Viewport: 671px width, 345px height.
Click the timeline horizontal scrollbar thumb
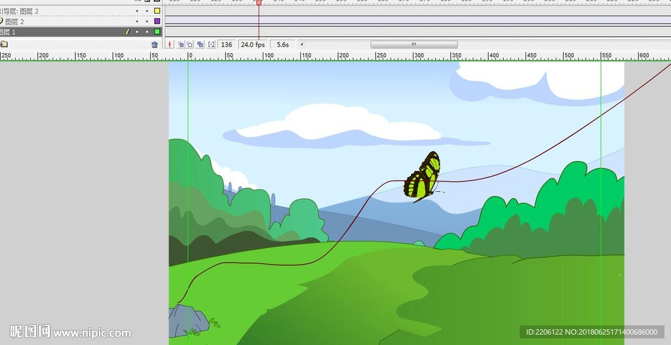[x=414, y=45]
